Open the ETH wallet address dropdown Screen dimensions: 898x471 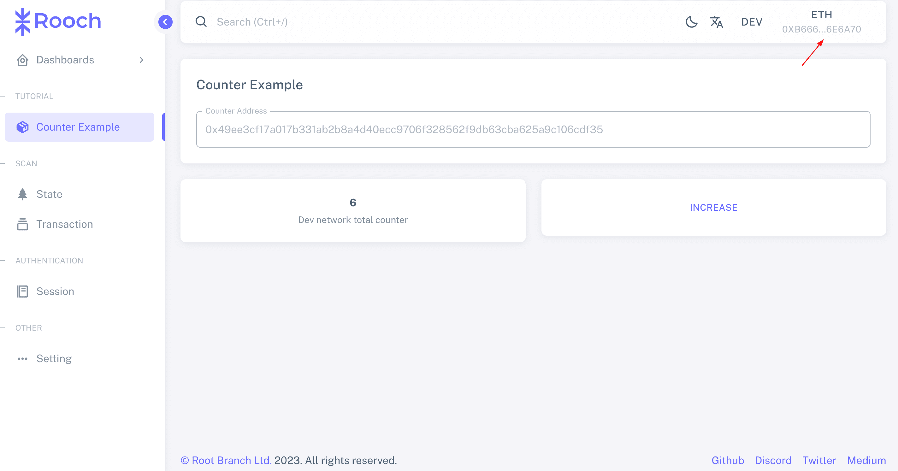point(821,22)
